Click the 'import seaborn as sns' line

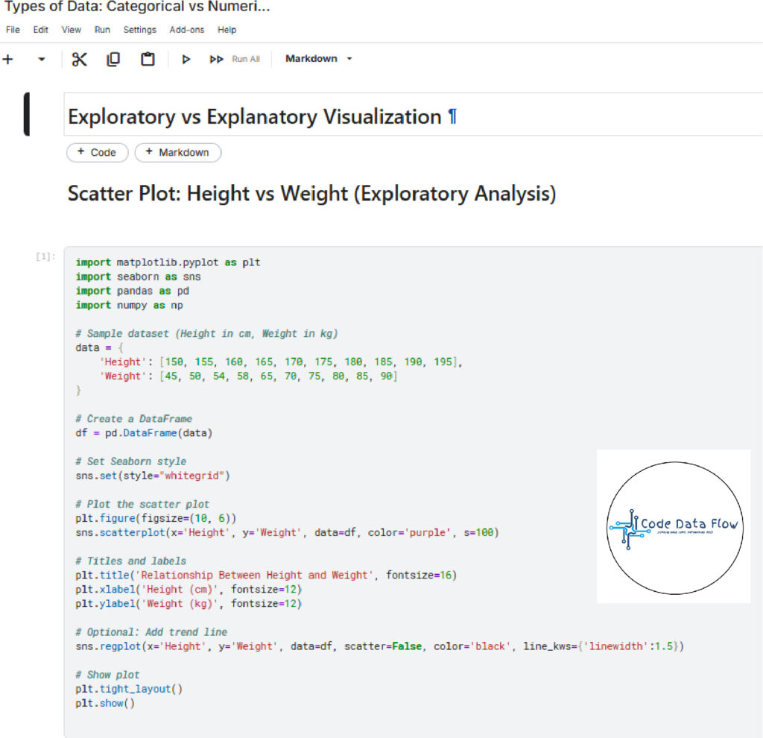[x=138, y=277]
